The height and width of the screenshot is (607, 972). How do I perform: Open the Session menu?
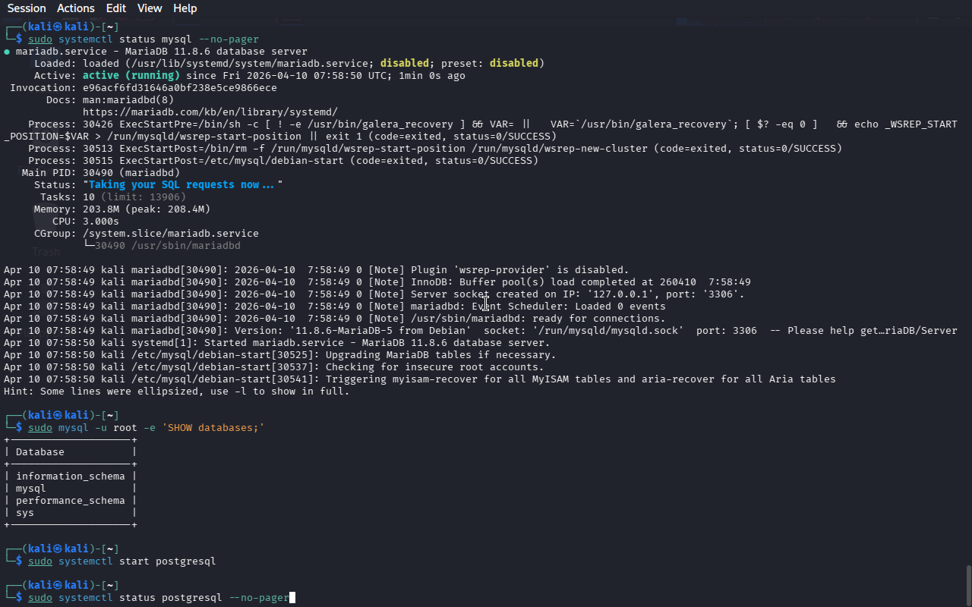(27, 8)
